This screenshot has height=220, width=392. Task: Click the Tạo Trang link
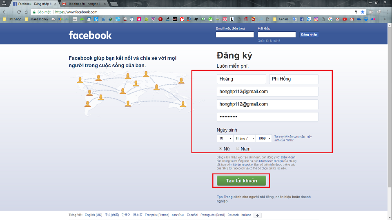225,197
